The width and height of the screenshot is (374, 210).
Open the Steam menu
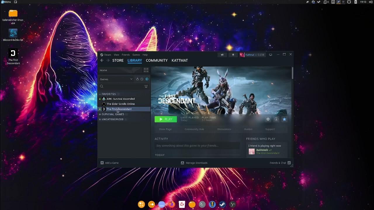108,55
